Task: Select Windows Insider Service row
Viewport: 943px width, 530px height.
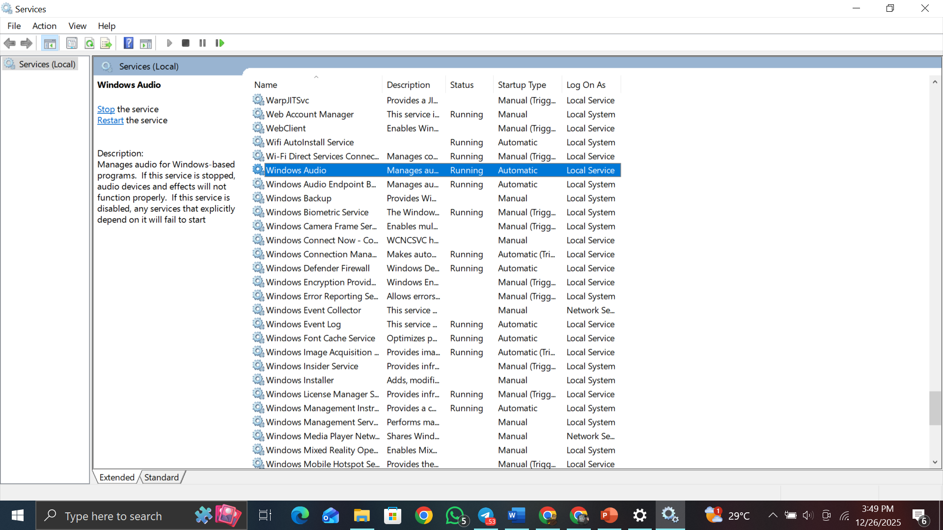Action: pos(437,366)
